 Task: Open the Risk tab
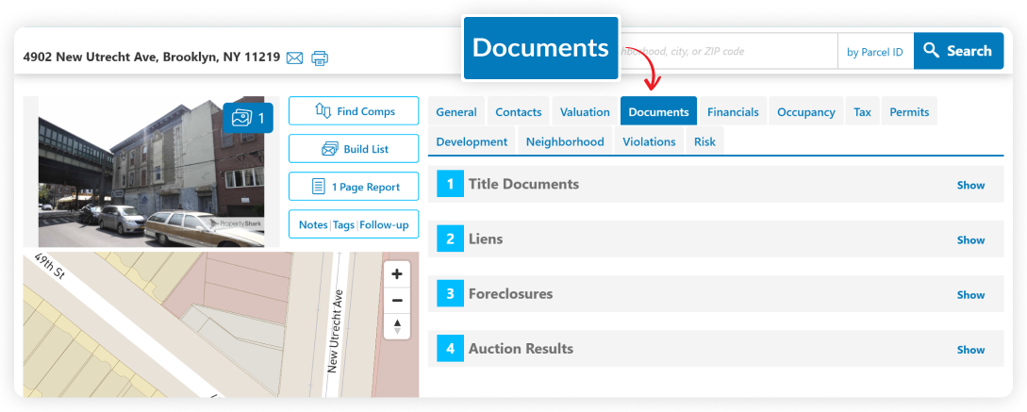[x=704, y=141]
